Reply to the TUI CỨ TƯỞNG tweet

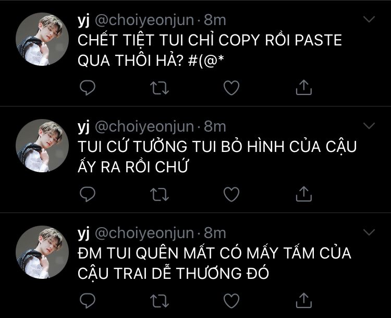(x=88, y=194)
